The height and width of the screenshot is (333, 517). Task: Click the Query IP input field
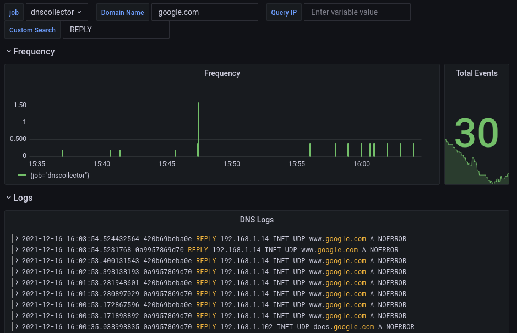click(x=357, y=12)
